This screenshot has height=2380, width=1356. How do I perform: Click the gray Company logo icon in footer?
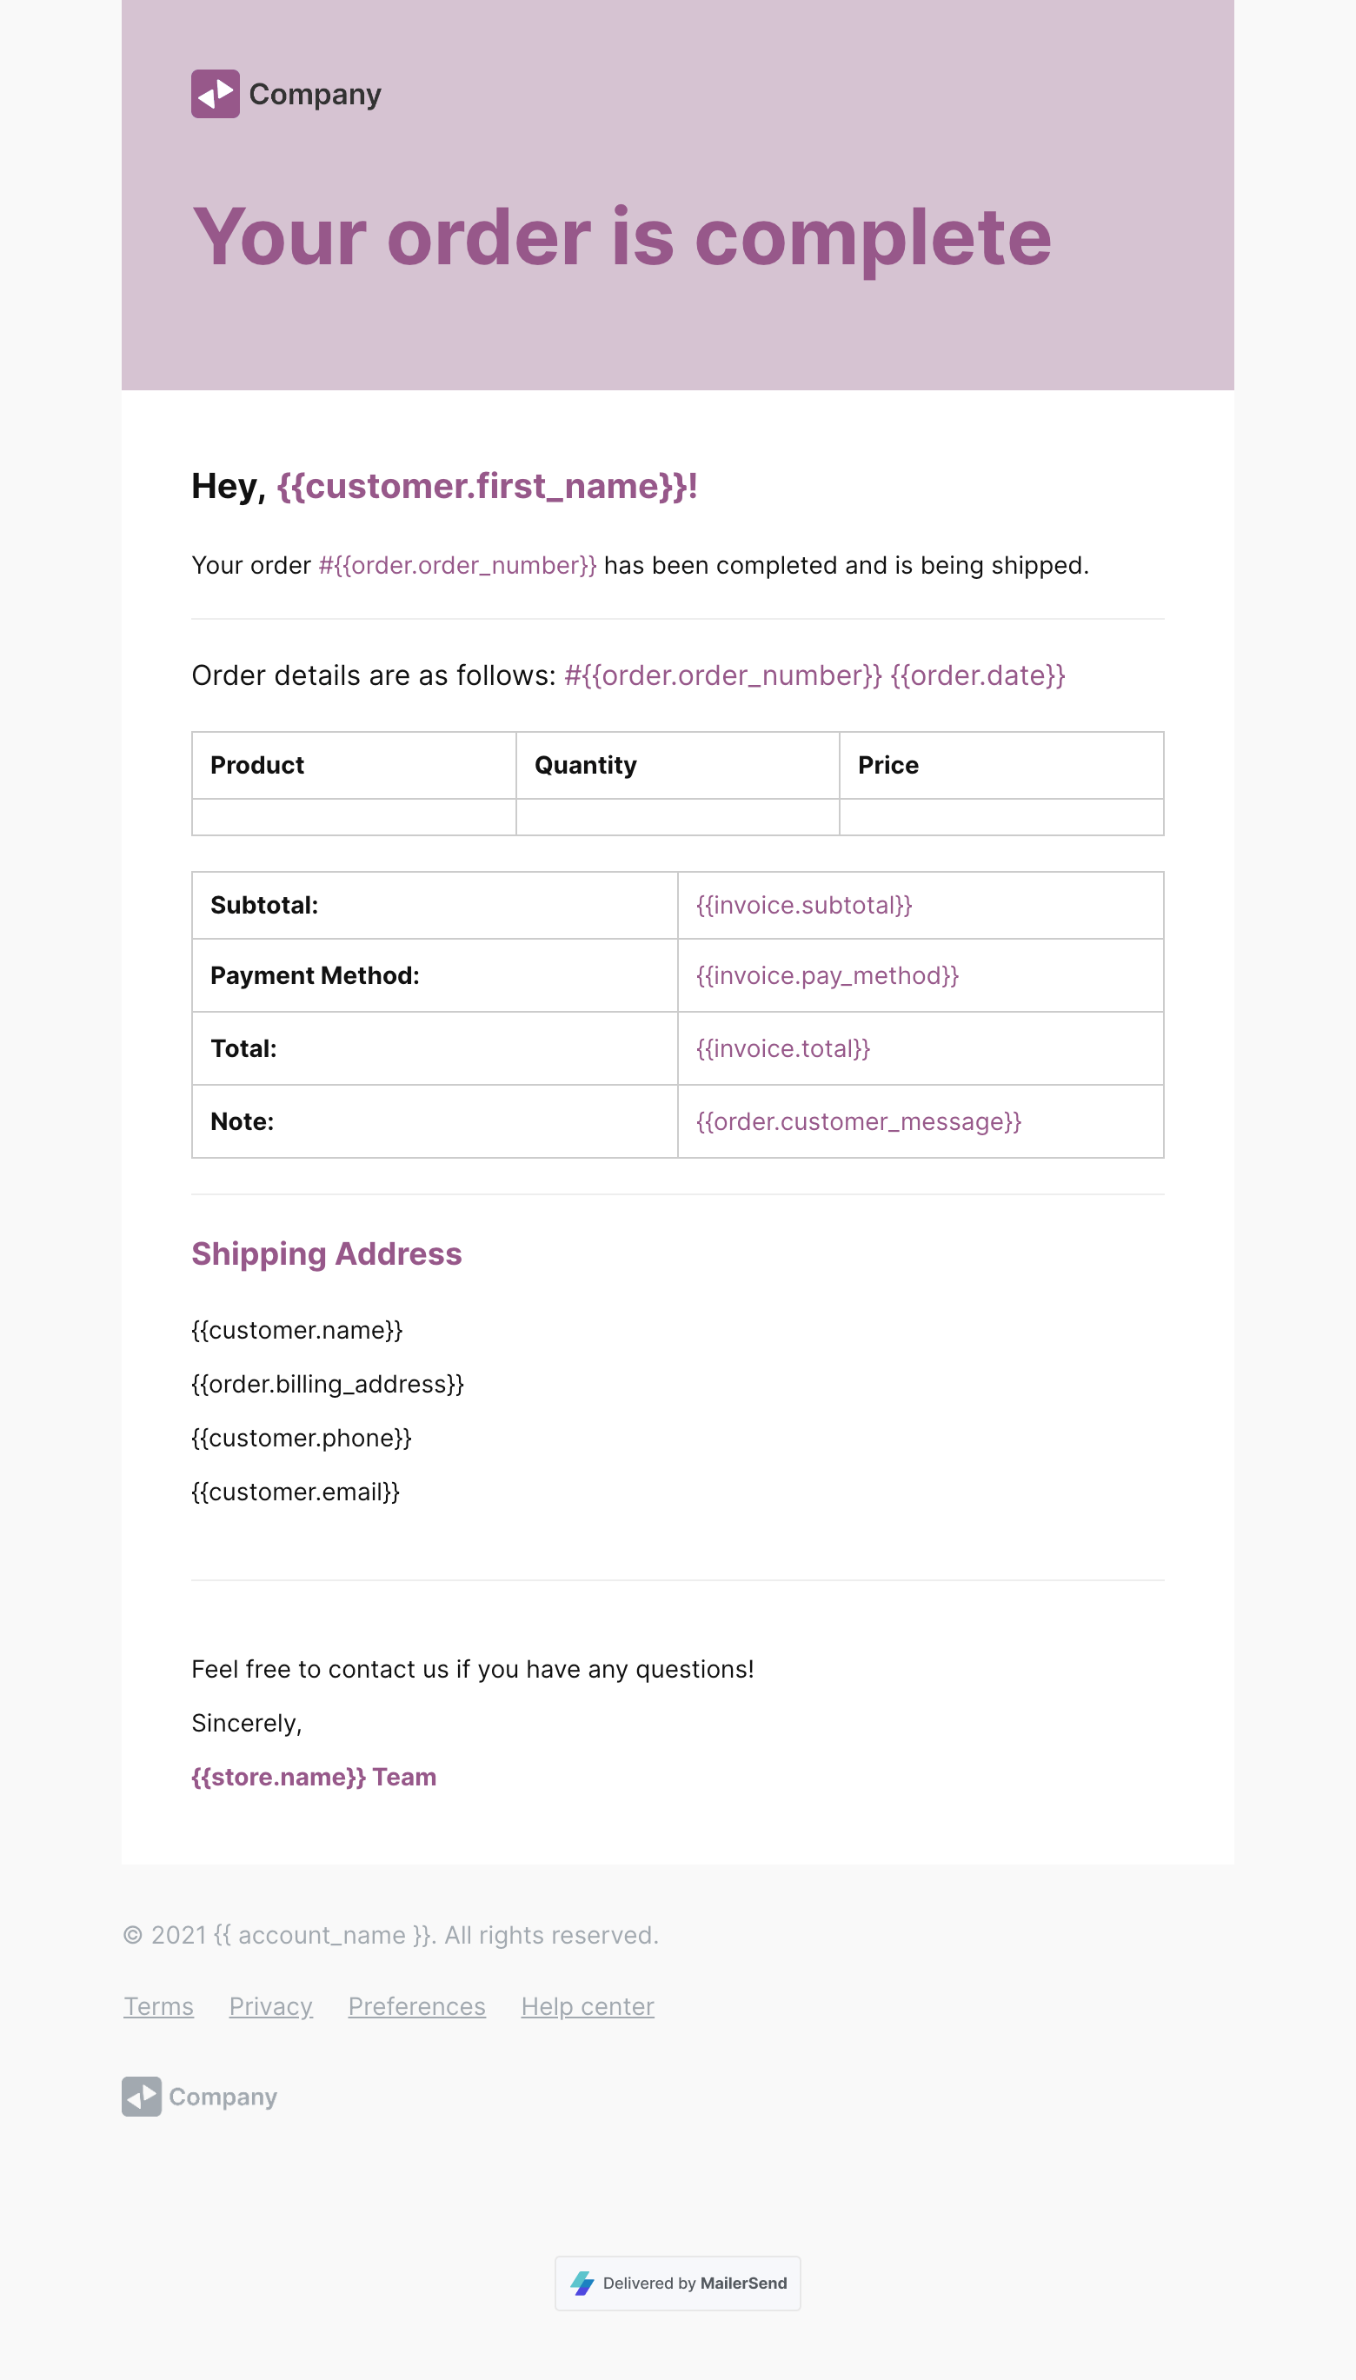142,2096
